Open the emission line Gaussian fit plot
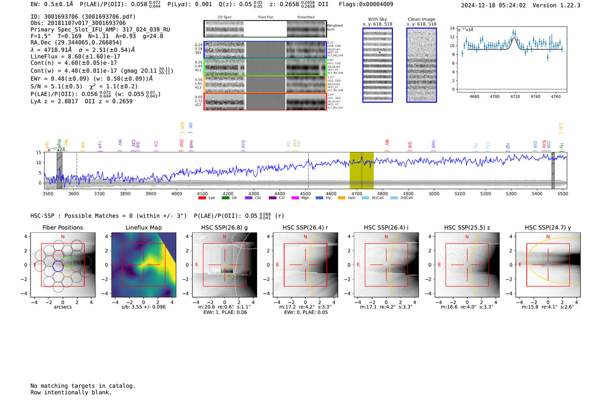Image resolution: width=611 pixels, height=416 pixels. click(512, 59)
